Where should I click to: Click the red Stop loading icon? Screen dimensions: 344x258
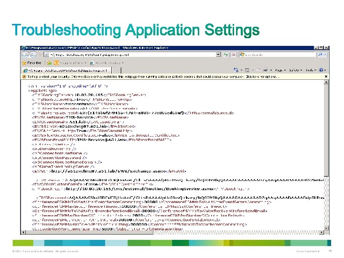(234, 54)
